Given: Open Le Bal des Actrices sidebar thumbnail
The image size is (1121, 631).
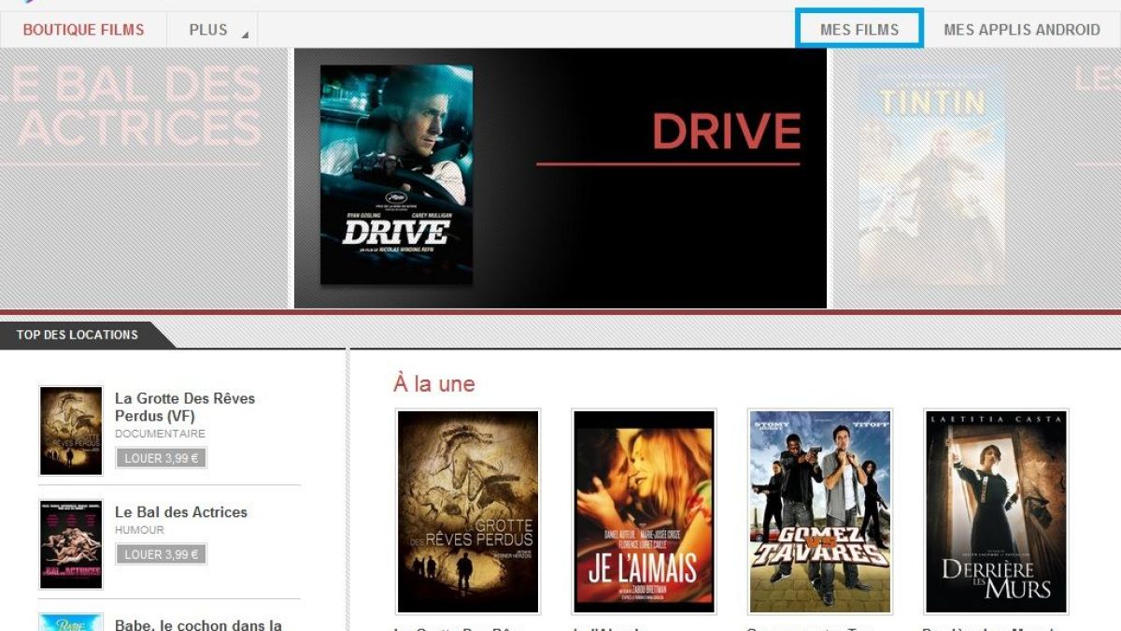Looking at the screenshot, I should coord(71,544).
